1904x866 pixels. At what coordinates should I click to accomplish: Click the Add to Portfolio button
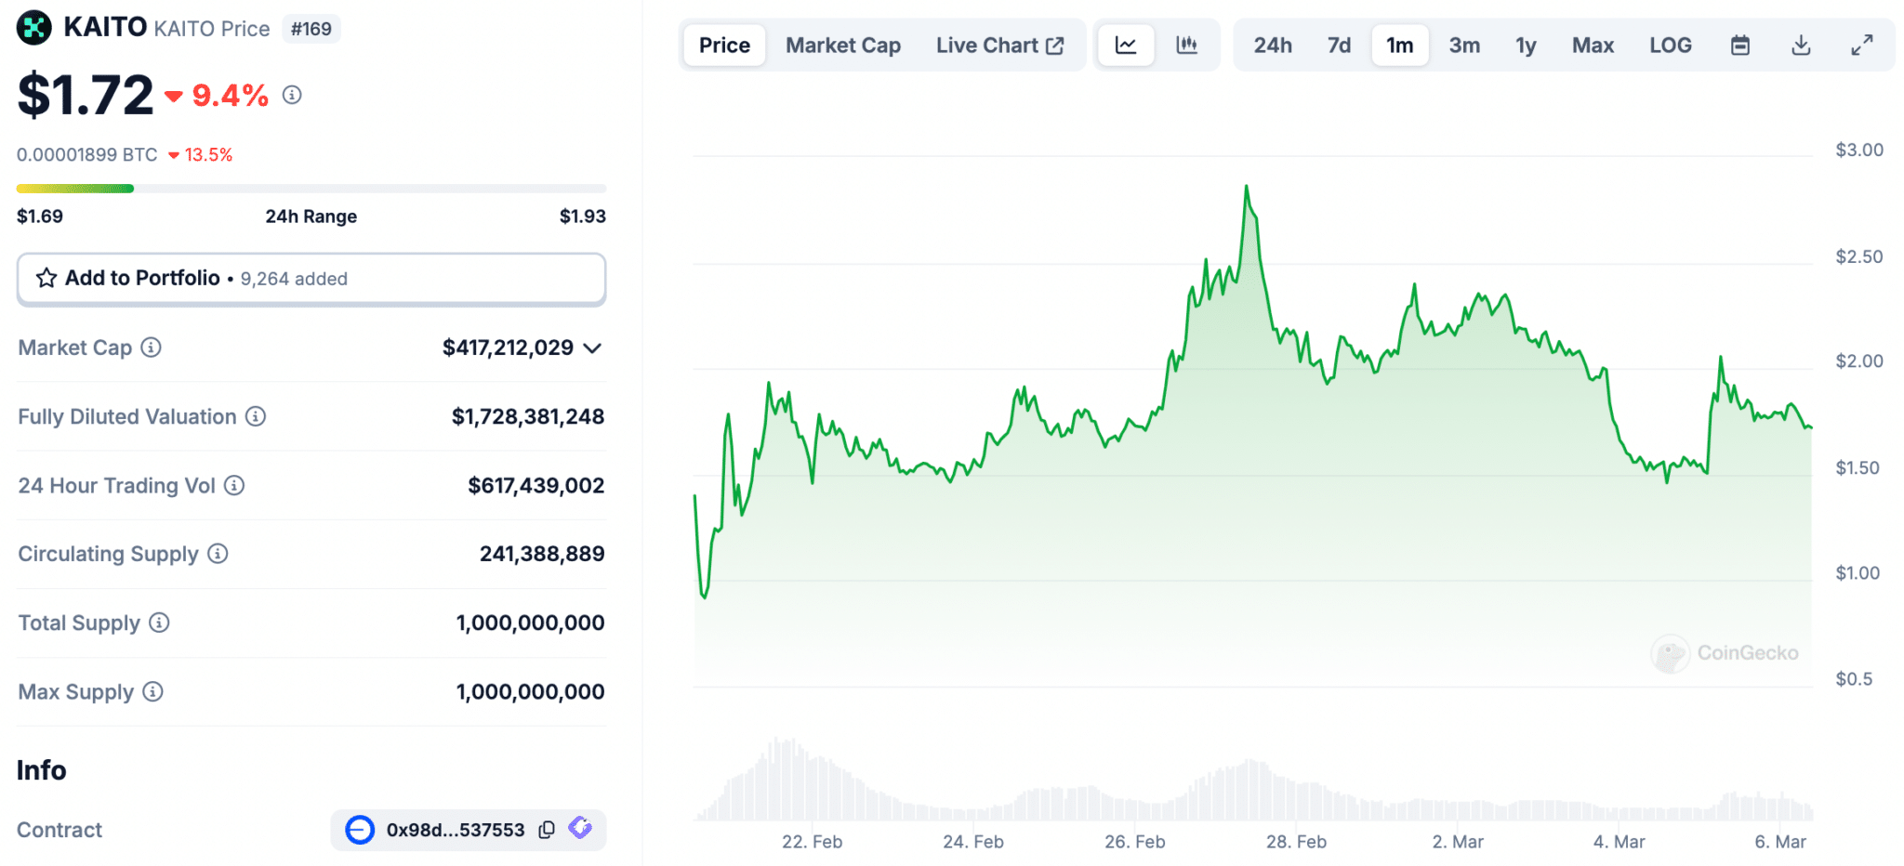311,279
